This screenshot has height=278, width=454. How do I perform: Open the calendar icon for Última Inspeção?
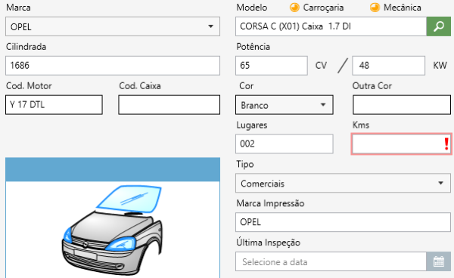click(x=438, y=261)
